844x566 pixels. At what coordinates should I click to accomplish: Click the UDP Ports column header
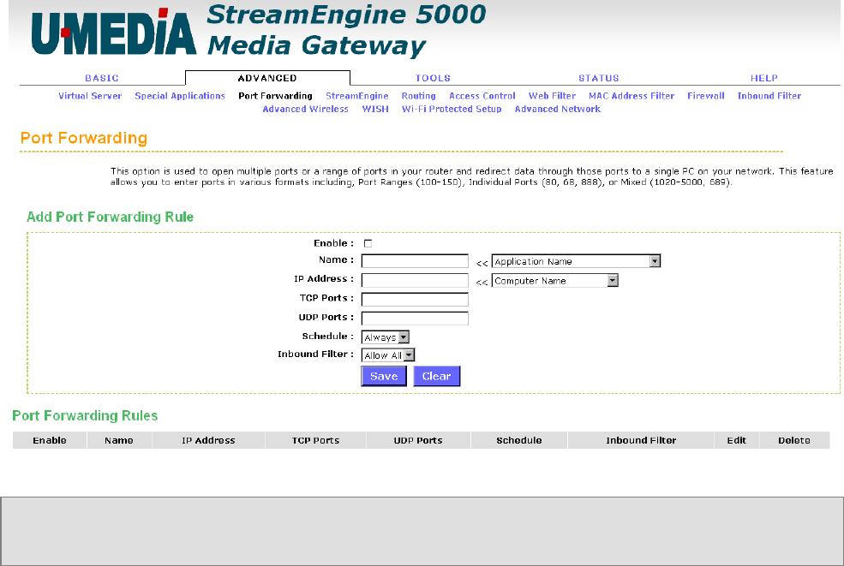418,440
